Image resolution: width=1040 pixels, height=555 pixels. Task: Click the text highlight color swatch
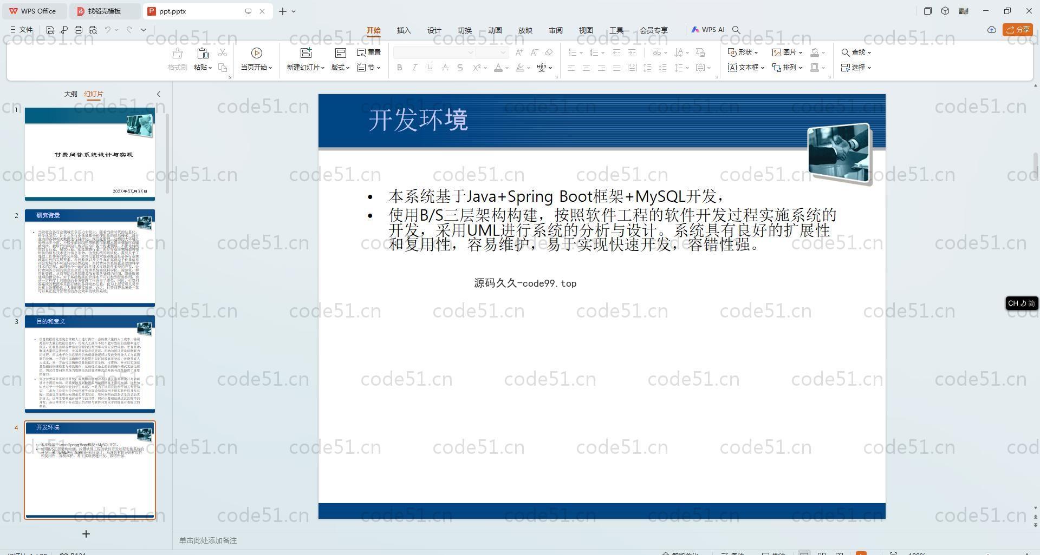point(520,68)
